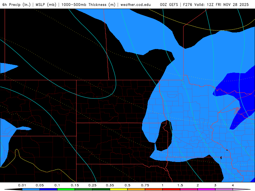Image resolution: width=255 pixels, height=191 pixels.
Task: Click the '0.1' legend value
Action: pyautogui.click(x=57, y=185)
